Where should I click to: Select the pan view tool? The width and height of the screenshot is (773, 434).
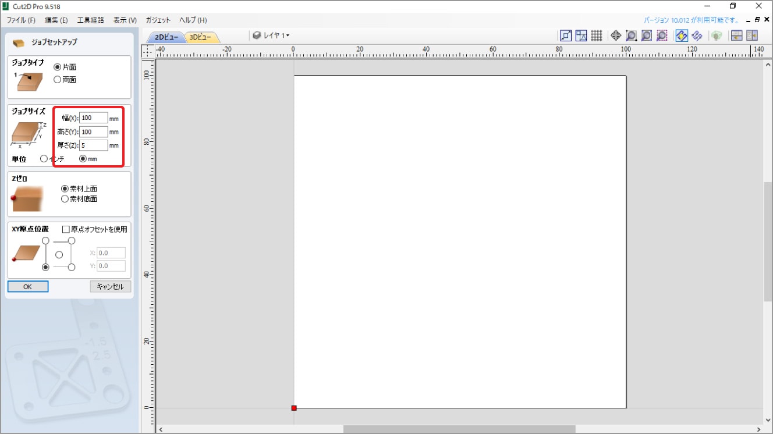pyautogui.click(x=616, y=35)
